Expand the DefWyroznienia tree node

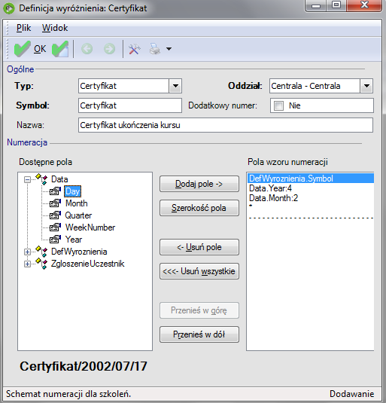[x=27, y=252]
